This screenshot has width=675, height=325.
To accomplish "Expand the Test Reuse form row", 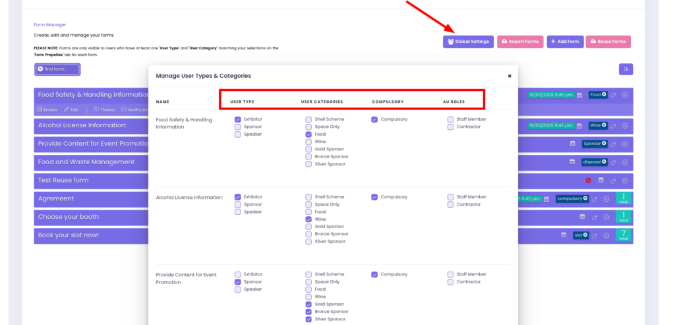I will coord(63,180).
